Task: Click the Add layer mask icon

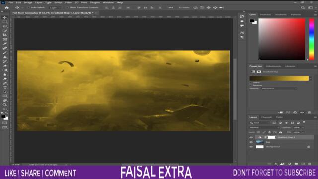Action: pos(282,164)
